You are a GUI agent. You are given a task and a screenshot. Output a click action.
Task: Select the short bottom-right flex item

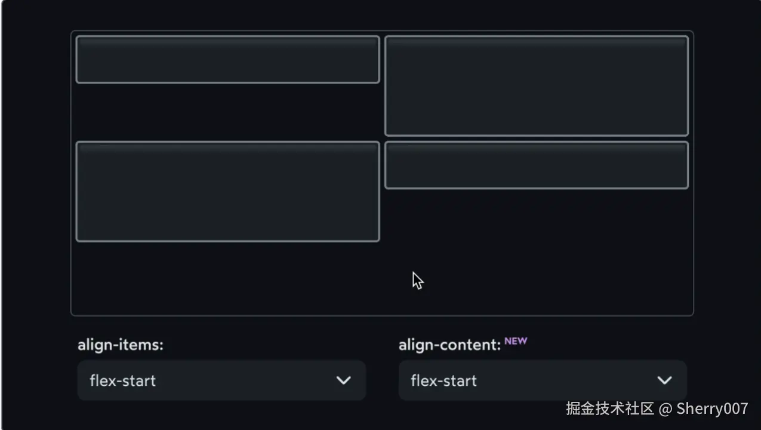(x=536, y=165)
